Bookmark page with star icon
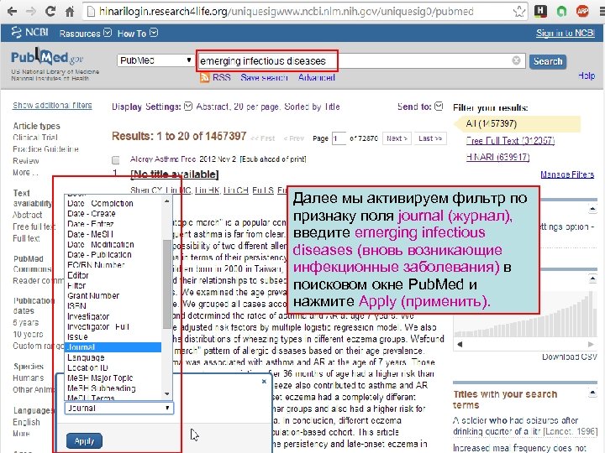This screenshot has height=453, width=605. pyautogui.click(x=519, y=12)
